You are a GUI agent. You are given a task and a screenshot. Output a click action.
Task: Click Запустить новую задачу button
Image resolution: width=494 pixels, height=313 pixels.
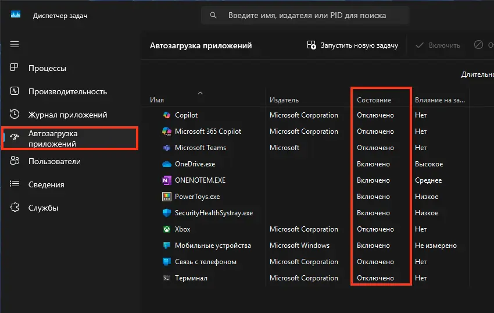pyautogui.click(x=353, y=45)
